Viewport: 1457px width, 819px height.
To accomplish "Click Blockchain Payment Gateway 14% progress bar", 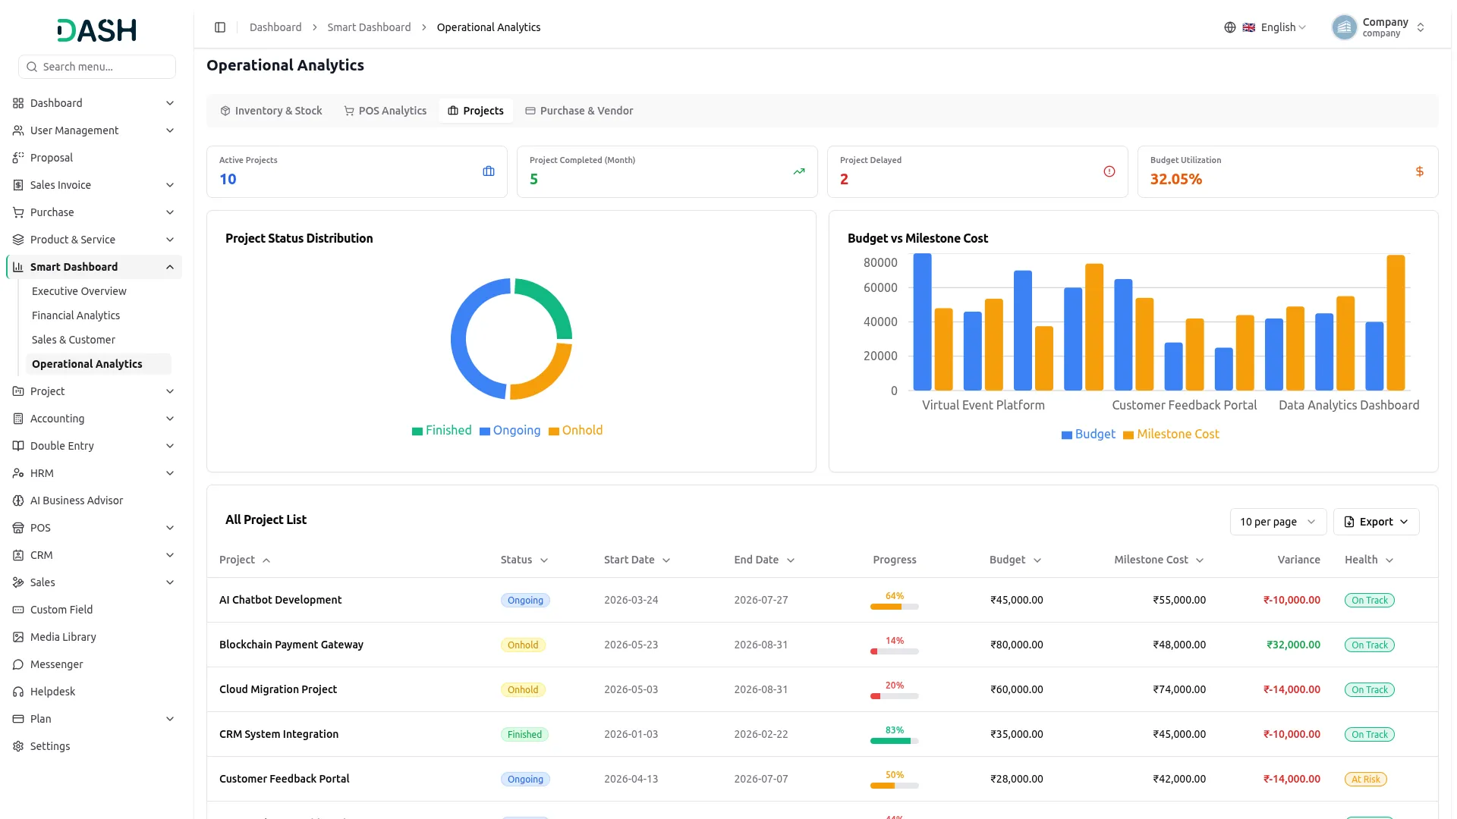I will (x=894, y=651).
